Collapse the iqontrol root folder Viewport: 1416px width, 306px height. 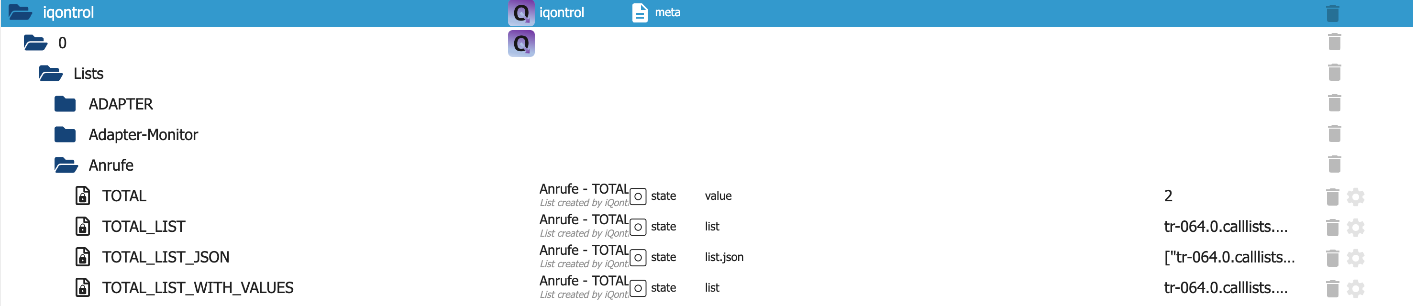tap(21, 12)
